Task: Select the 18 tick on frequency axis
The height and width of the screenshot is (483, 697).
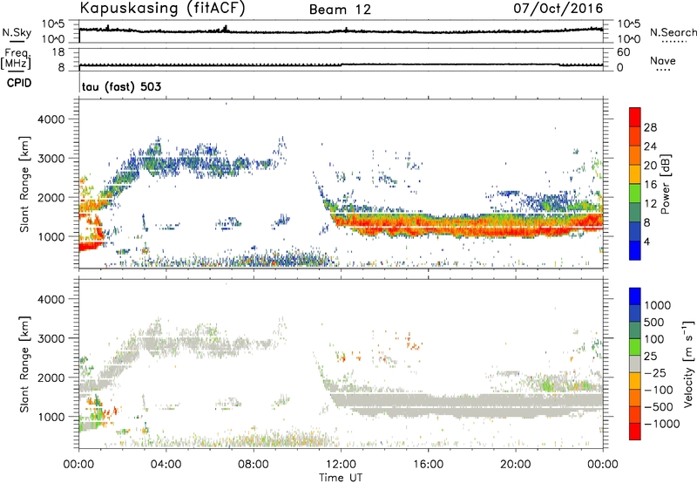Action: 58,52
